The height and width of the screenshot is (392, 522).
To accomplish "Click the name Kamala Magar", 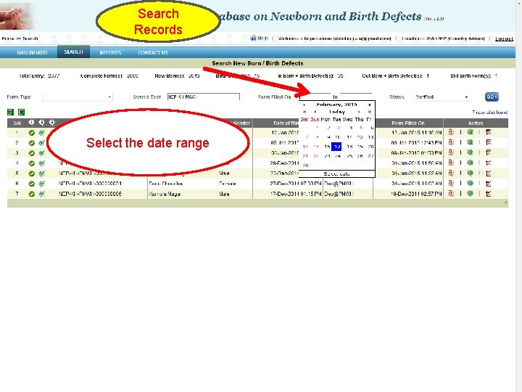I will click(165, 194).
